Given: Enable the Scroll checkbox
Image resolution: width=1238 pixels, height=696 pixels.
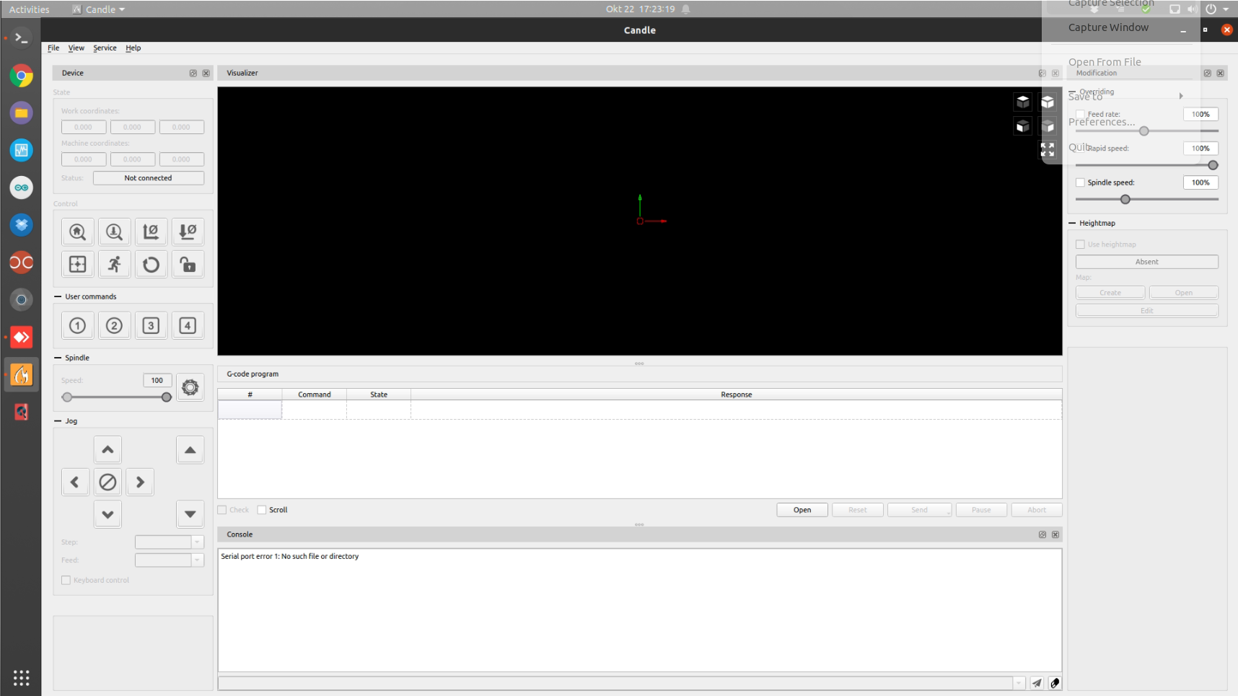Looking at the screenshot, I should pos(262,510).
